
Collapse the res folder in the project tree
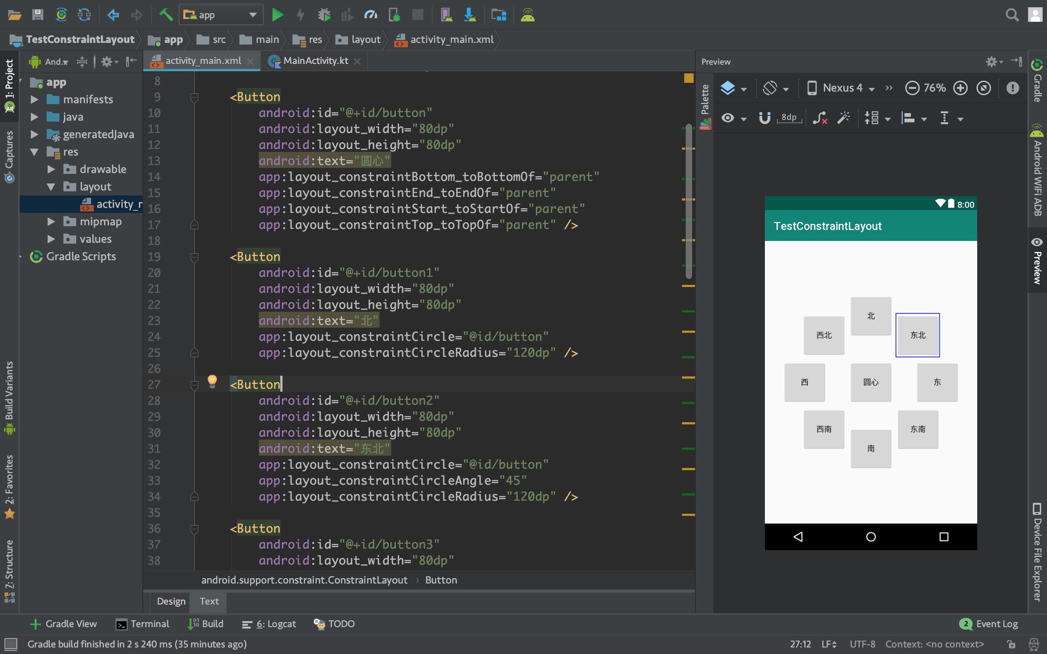click(34, 152)
